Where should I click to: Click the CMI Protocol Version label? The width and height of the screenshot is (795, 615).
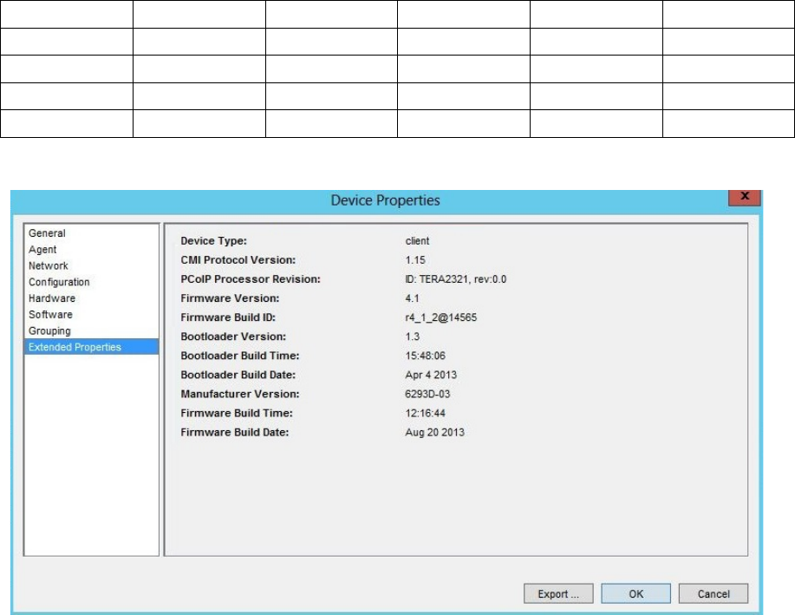(238, 259)
